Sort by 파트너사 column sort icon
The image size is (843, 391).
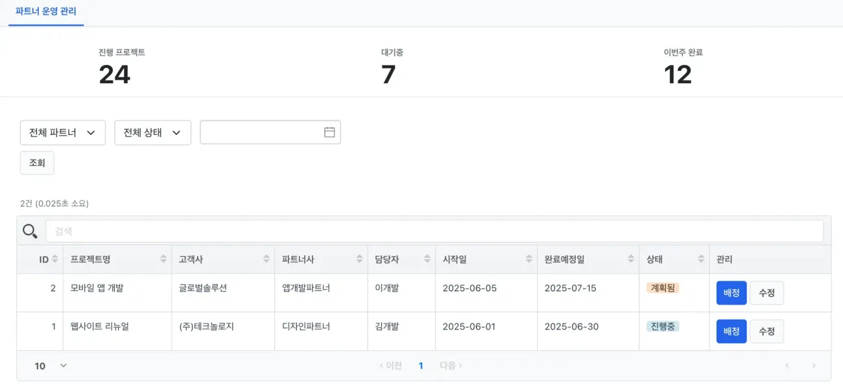coord(359,259)
